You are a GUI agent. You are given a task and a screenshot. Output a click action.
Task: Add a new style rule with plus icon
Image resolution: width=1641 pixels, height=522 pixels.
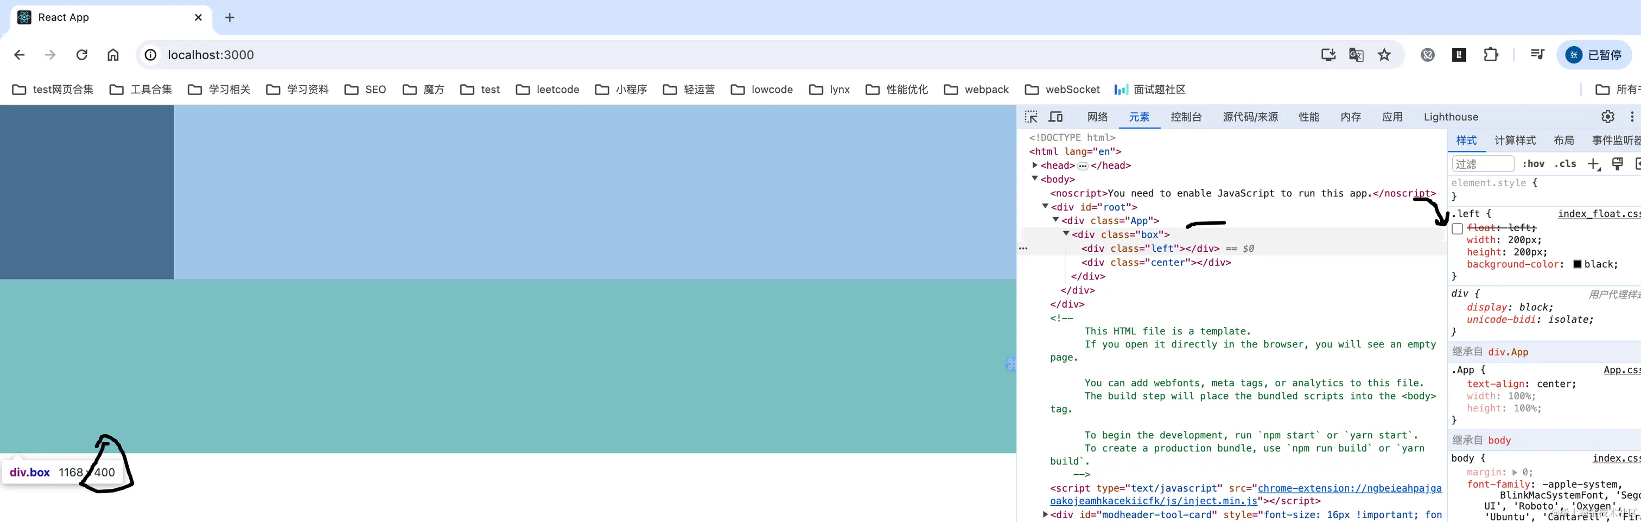coord(1593,164)
